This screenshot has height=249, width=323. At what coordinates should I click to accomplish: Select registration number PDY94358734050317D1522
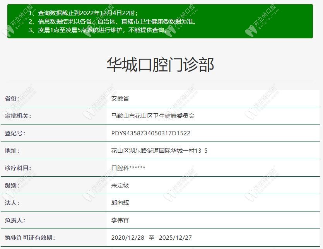(151, 133)
